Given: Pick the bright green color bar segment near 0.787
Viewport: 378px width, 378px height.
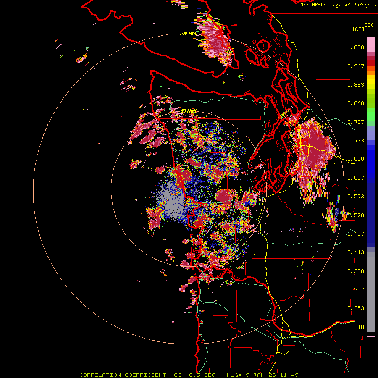Looking at the screenshot, I should tap(371, 115).
